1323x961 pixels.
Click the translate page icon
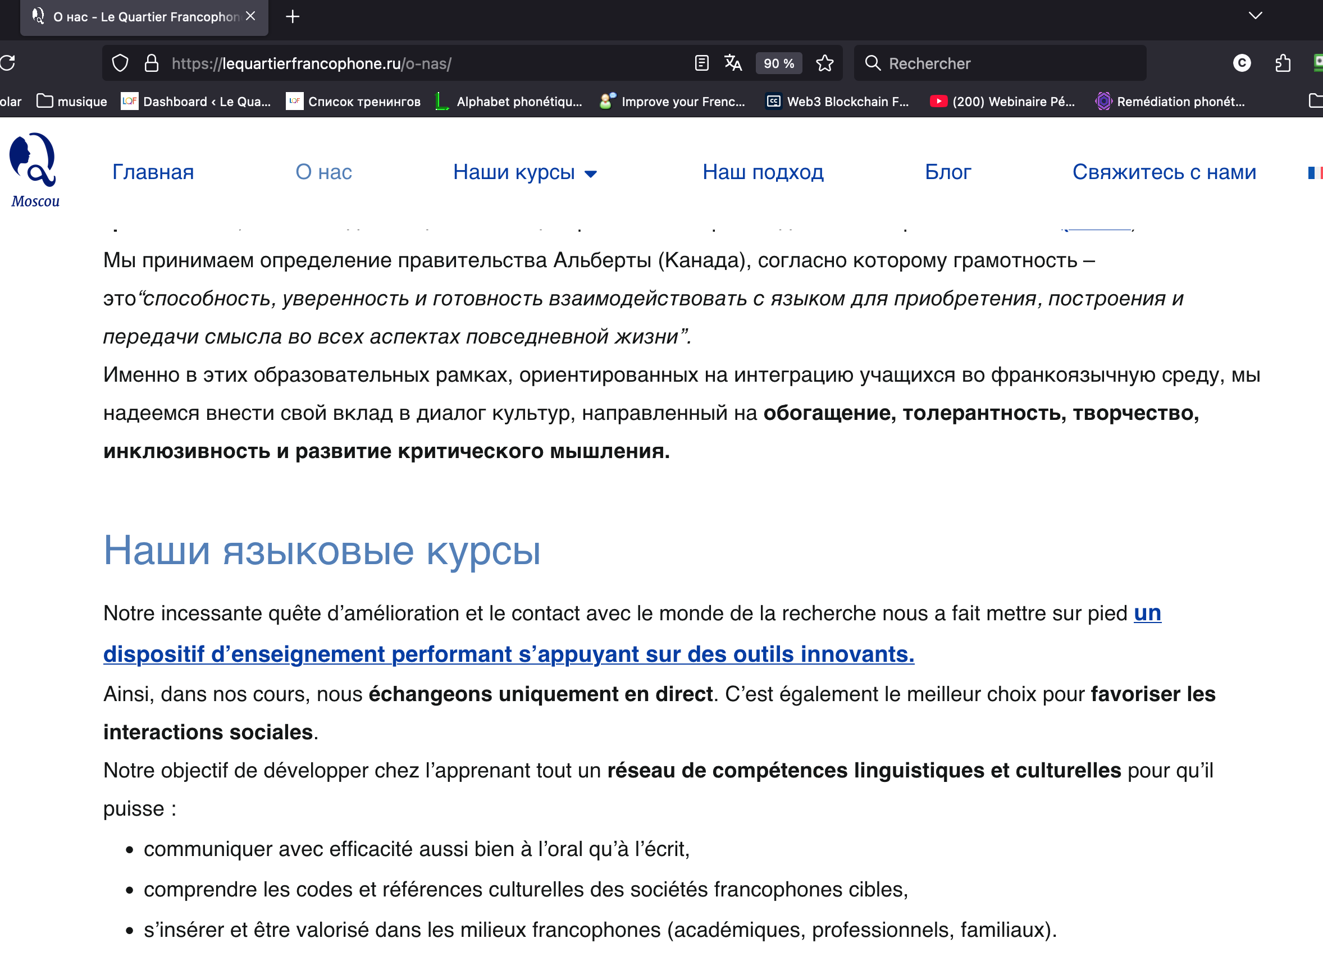[733, 63]
